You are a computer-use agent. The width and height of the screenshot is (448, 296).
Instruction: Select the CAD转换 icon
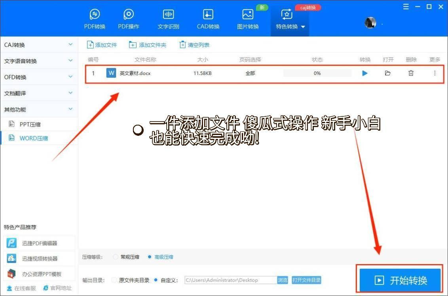click(208, 14)
